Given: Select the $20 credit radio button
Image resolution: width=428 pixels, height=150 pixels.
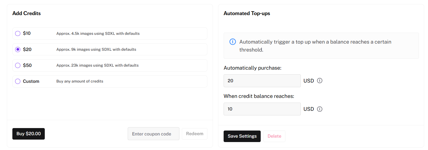Looking at the screenshot, I should click(18, 49).
